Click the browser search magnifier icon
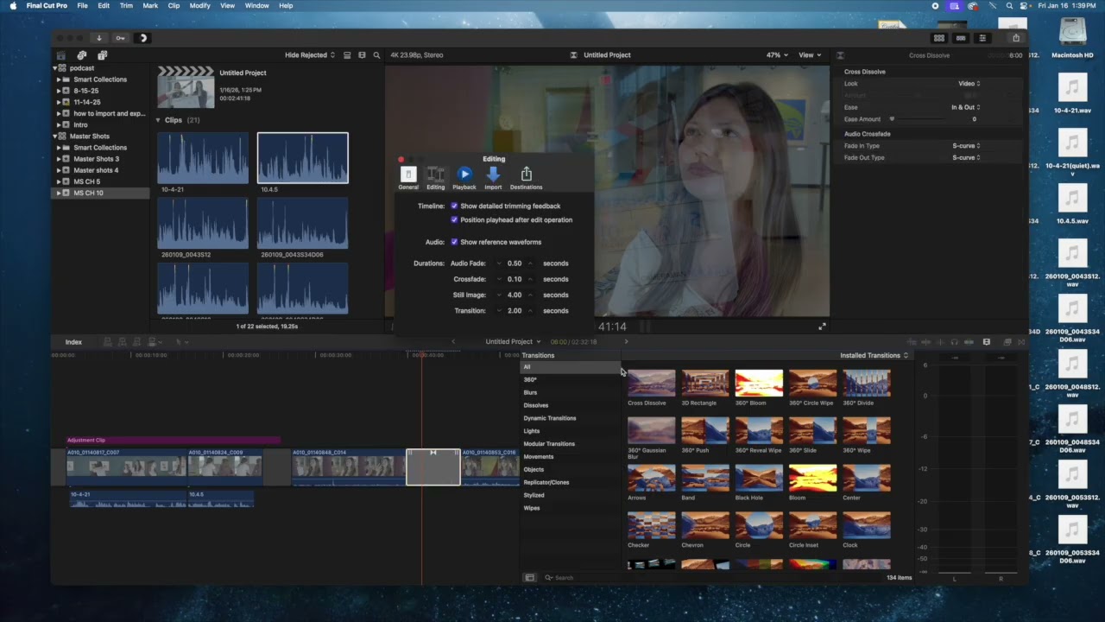Image resolution: width=1105 pixels, height=622 pixels. click(376, 55)
